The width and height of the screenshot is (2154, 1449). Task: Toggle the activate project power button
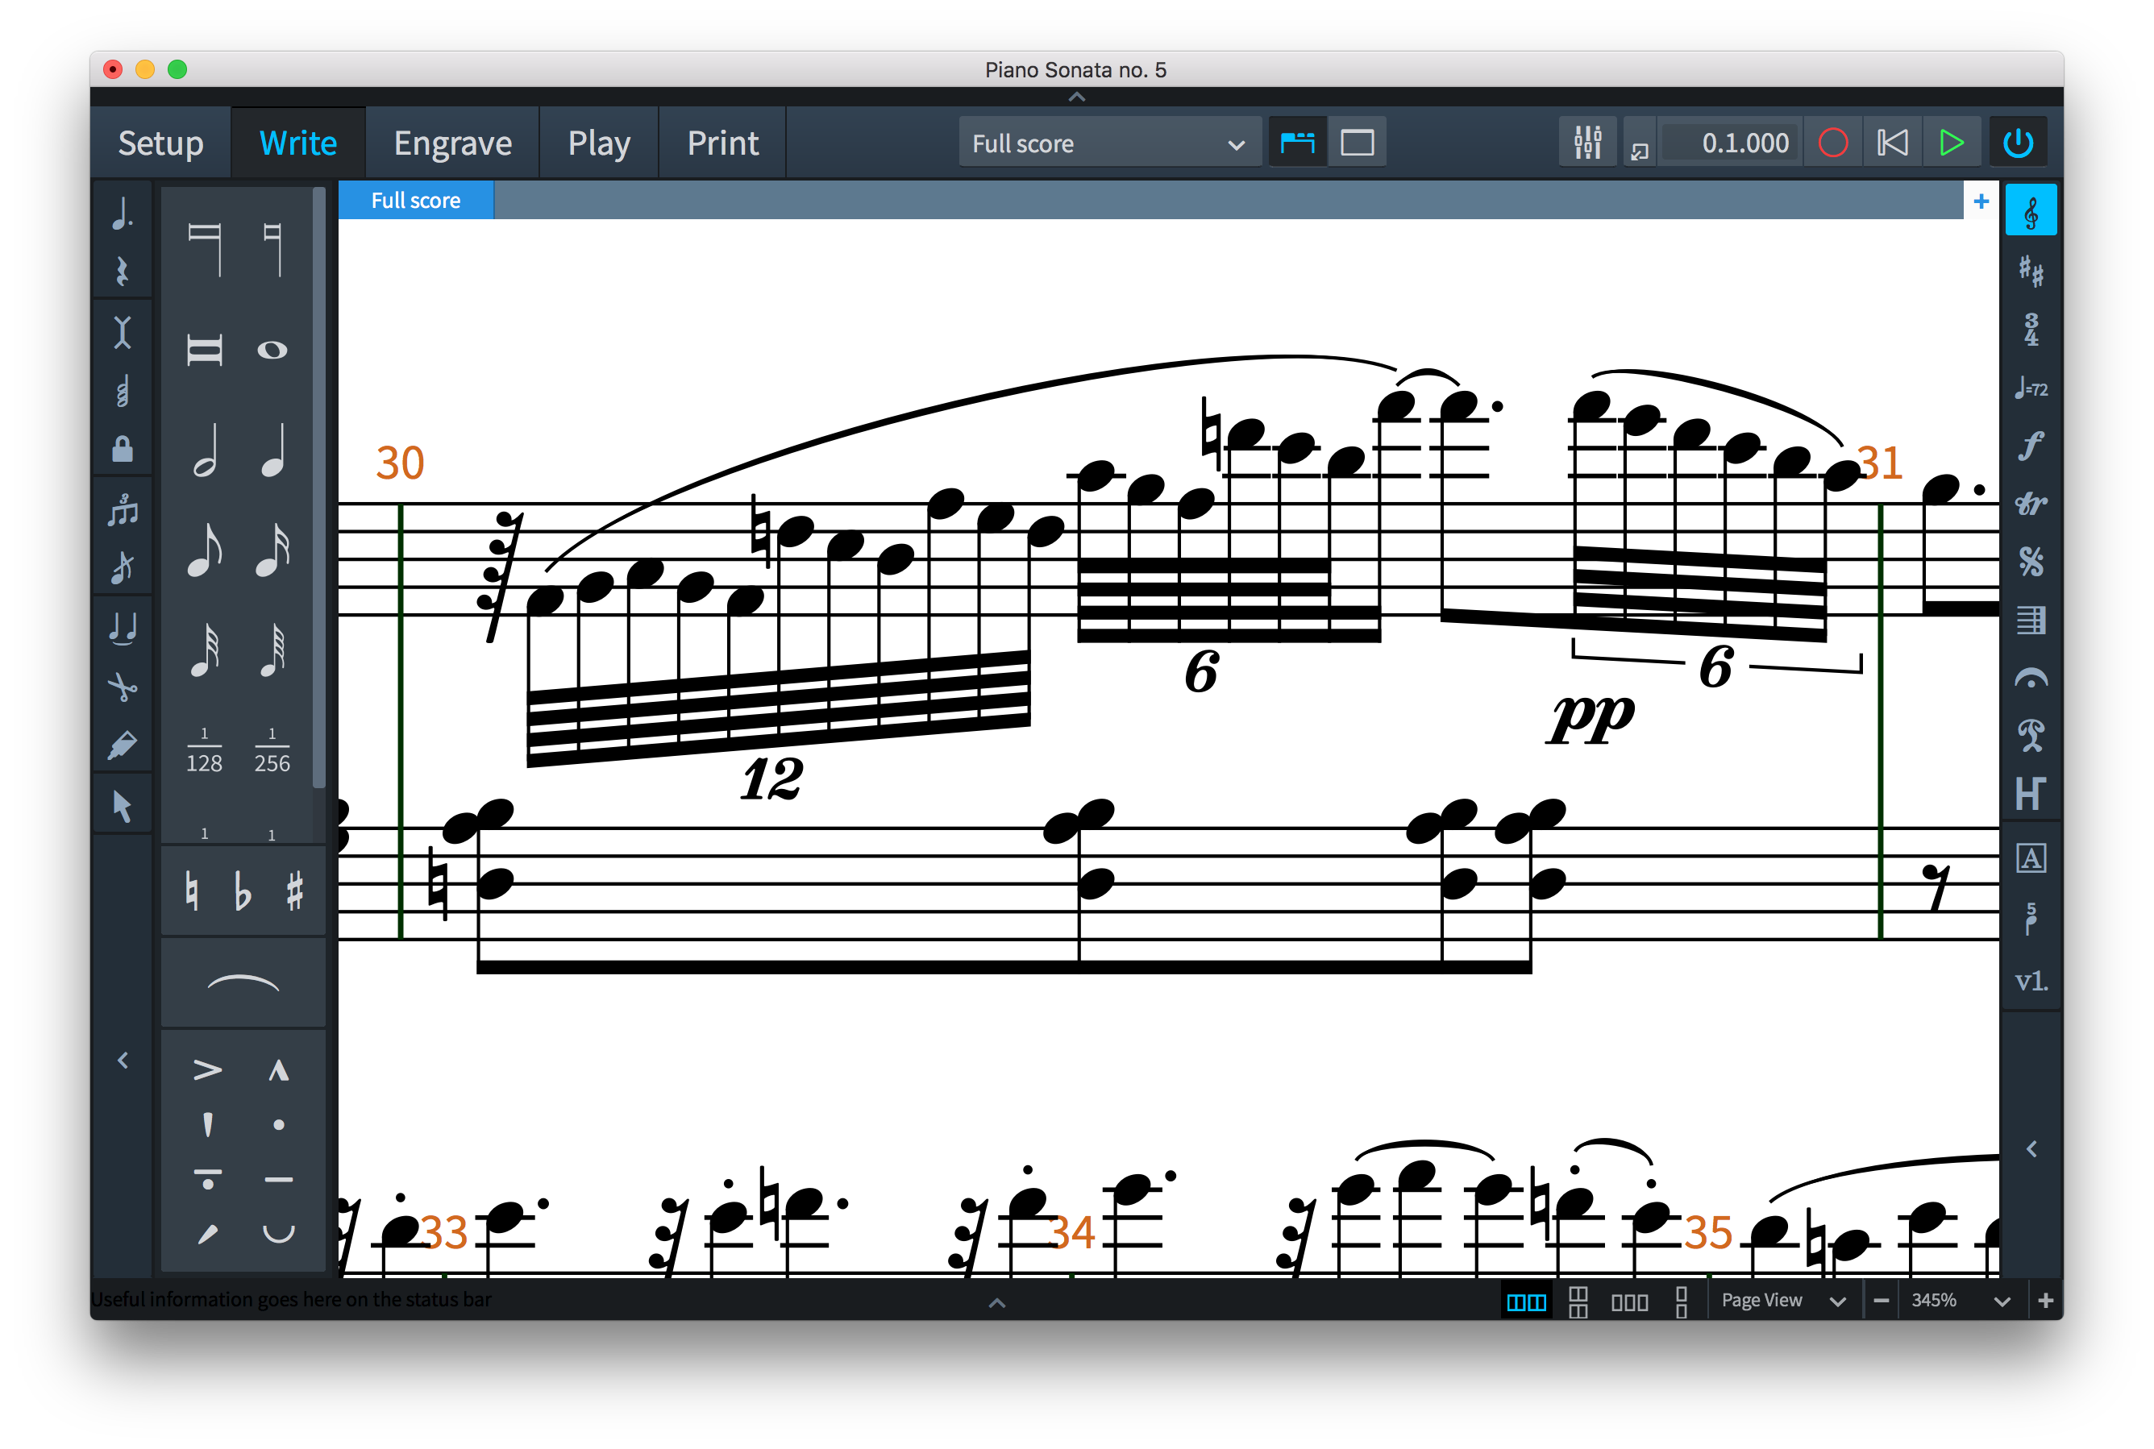[2017, 143]
